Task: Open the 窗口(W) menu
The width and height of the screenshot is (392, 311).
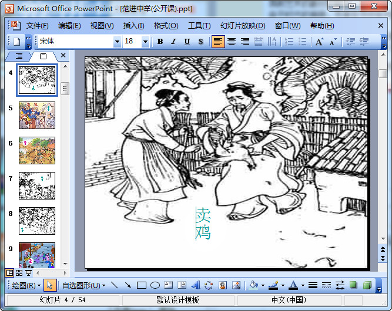Action: point(287,26)
